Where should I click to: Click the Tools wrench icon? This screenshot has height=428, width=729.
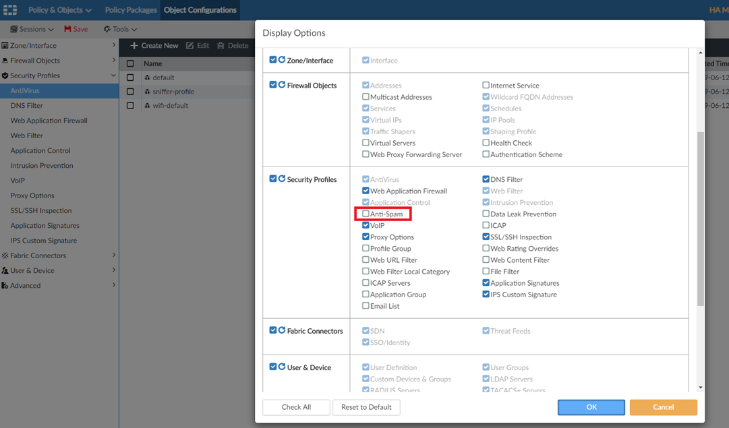point(107,29)
